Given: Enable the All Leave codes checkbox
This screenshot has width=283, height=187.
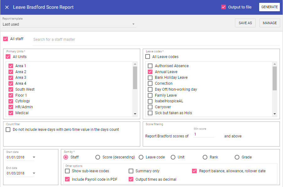Looking at the screenshot, I should [x=147, y=57].
